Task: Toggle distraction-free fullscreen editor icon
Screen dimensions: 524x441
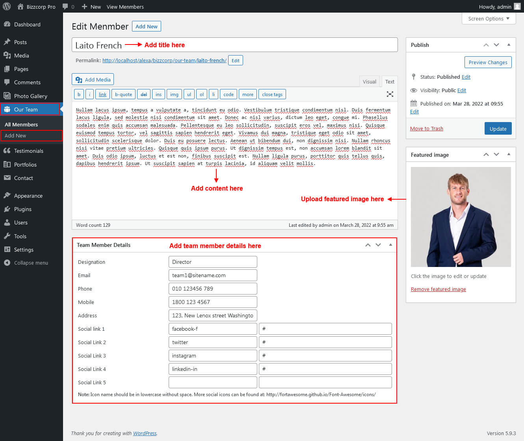Action: 390,94
